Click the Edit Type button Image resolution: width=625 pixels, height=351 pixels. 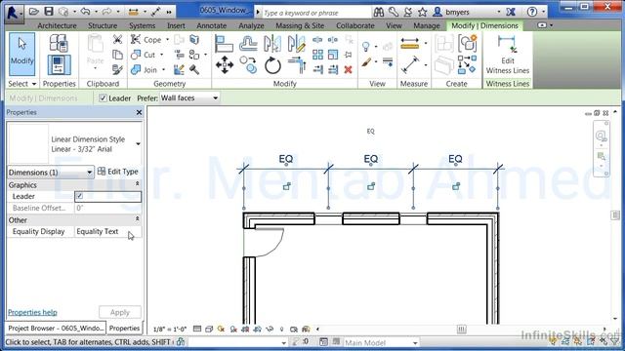pyautogui.click(x=118, y=172)
